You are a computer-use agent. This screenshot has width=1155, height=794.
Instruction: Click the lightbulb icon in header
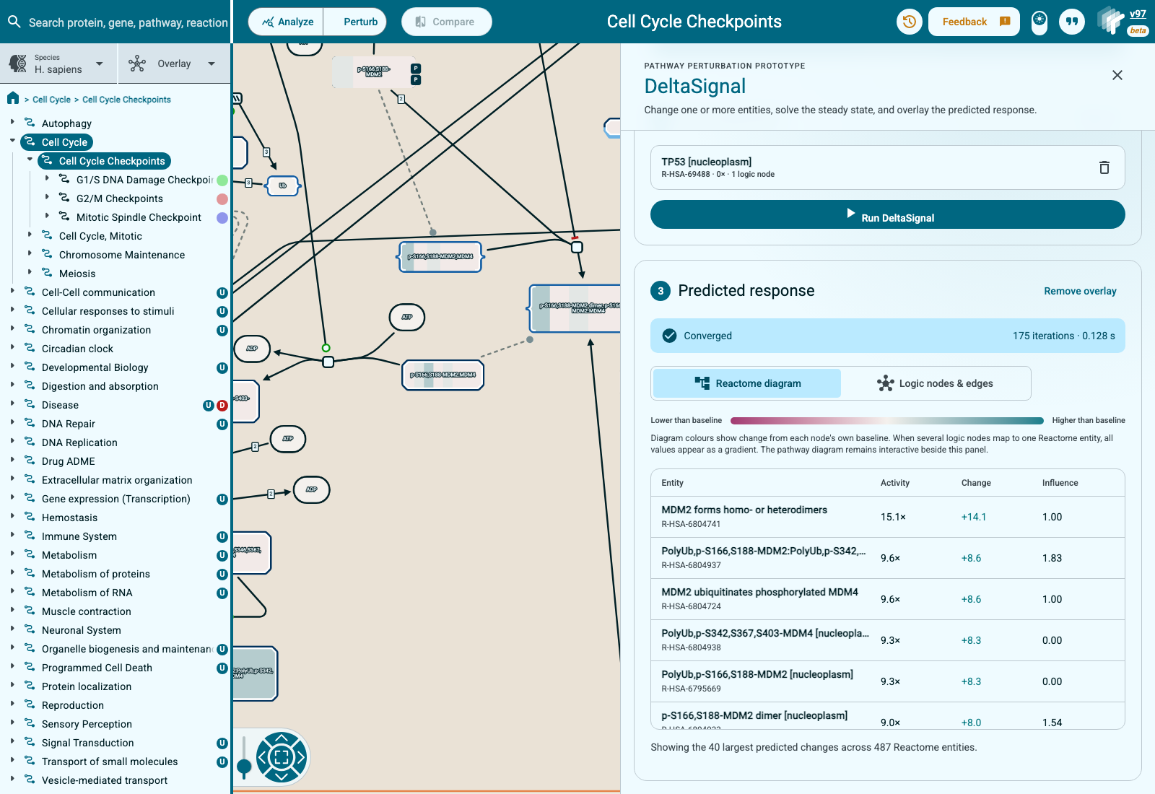coord(1039,22)
